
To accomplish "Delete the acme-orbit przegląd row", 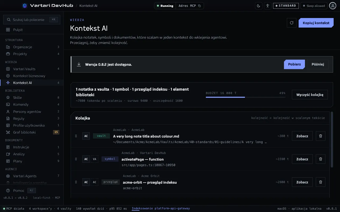I will coord(321,182).
